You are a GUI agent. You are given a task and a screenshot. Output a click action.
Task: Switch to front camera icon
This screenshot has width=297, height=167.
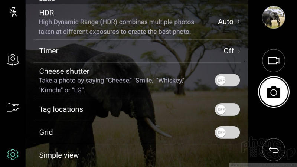pyautogui.click(x=13, y=60)
